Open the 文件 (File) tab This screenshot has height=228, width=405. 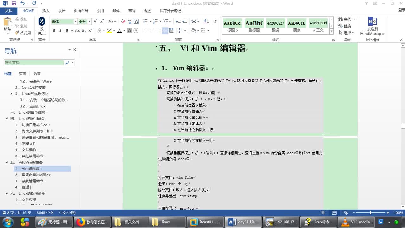click(x=9, y=11)
